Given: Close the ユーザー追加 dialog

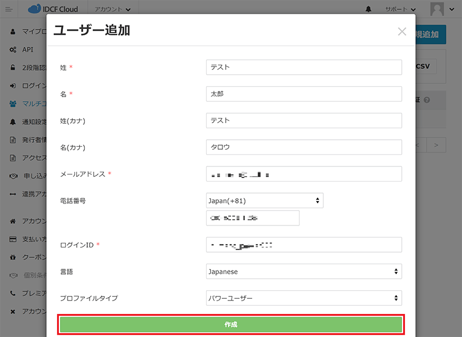Looking at the screenshot, I should point(402,32).
